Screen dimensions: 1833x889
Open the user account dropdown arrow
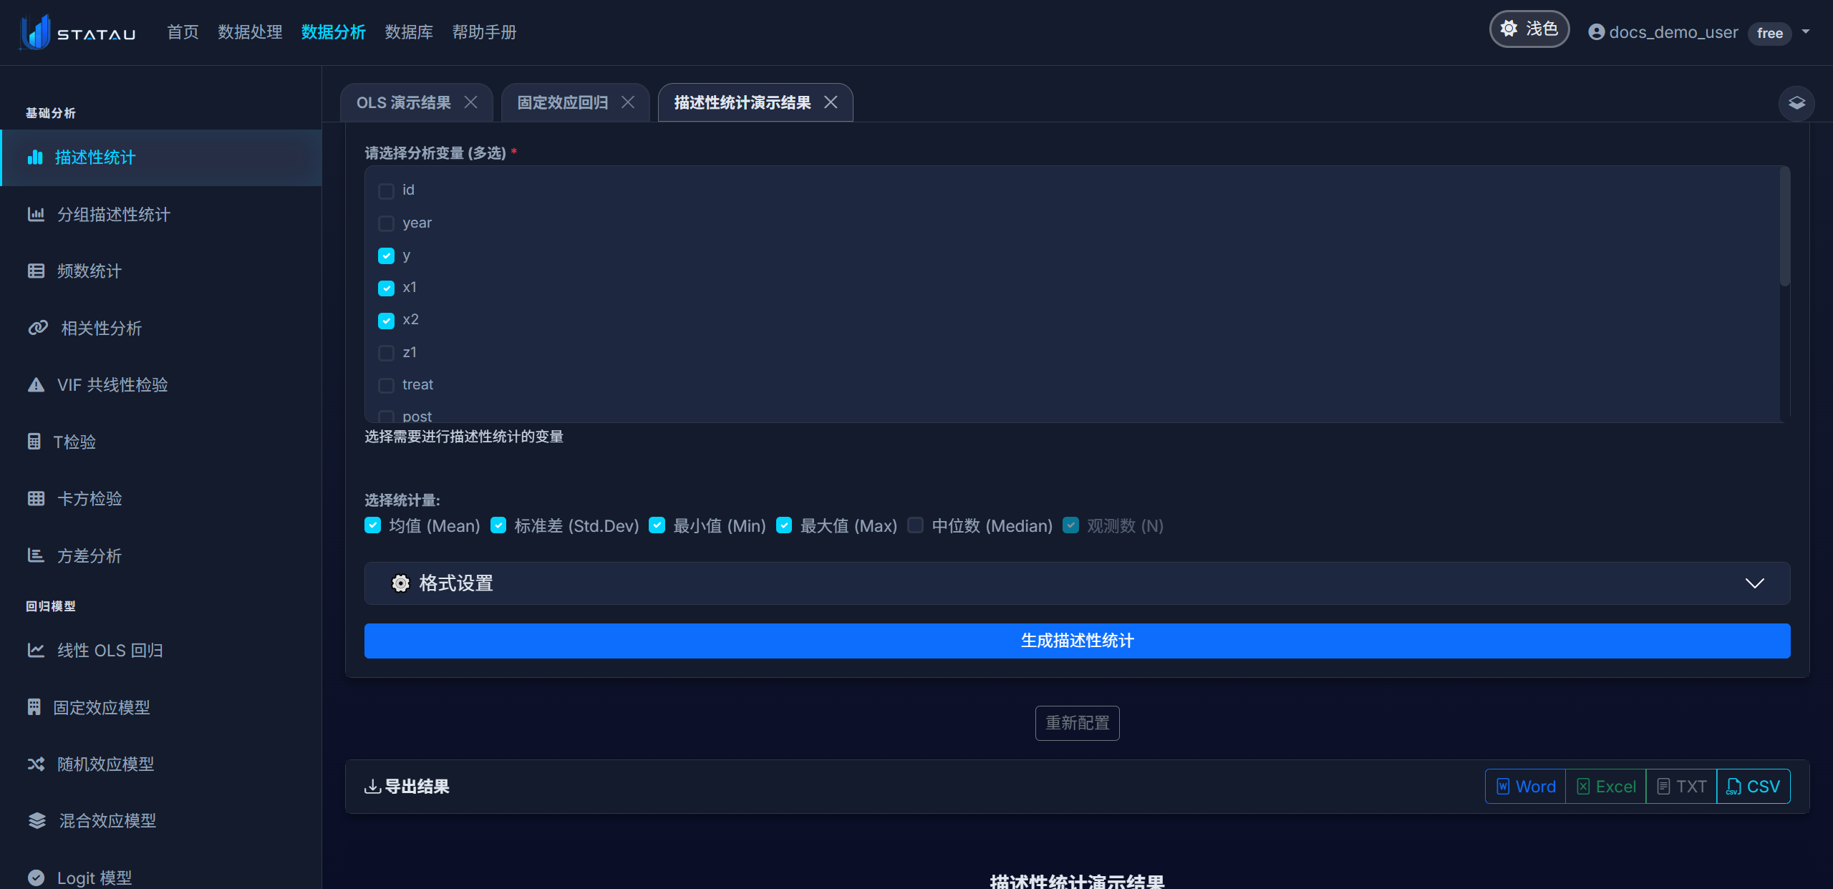1806,32
